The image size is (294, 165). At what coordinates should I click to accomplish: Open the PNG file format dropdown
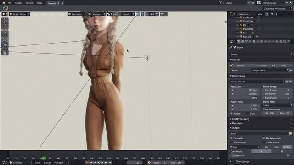point(245,147)
